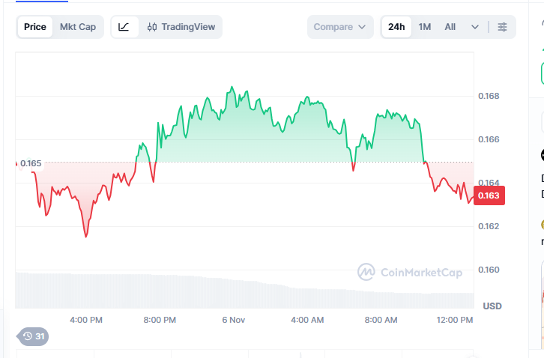This screenshot has width=544, height=358.
Task: Select the 1M time range
Action: point(425,27)
